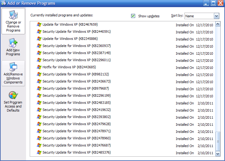225x161 pixels.
Task: Click the icon of Security Update KB979687
Action: click(x=39, y=88)
